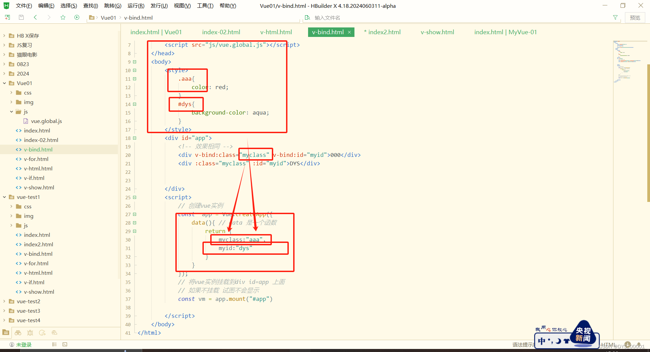Expand the img folder under vue-test1

click(12, 216)
